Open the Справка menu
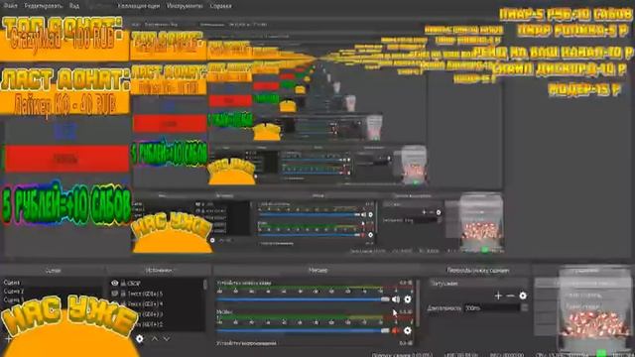Image resolution: width=635 pixels, height=357 pixels. [220, 6]
